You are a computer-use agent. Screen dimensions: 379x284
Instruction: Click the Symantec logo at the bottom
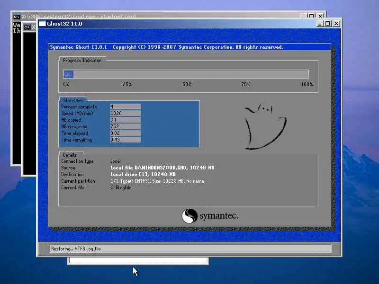click(x=210, y=216)
